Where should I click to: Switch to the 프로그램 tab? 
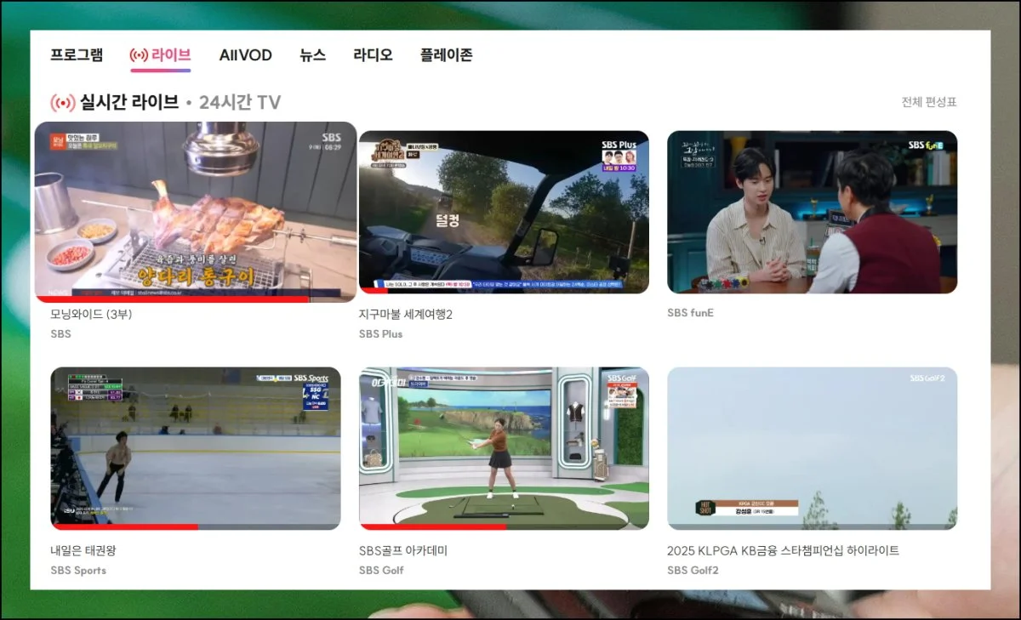pos(76,54)
